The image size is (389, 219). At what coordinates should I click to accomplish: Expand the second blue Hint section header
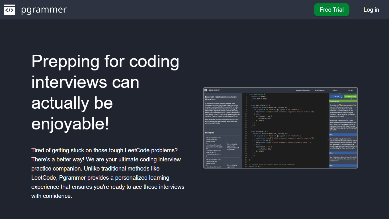point(343,153)
